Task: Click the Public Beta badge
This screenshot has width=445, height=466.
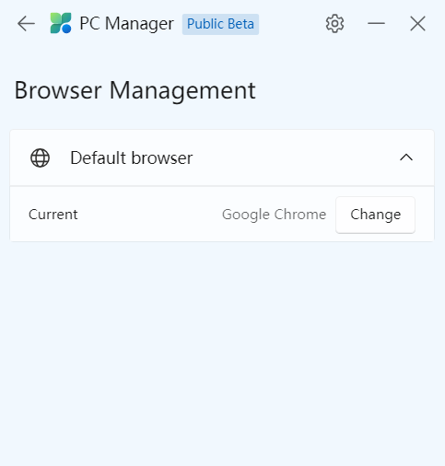Action: pos(220,24)
